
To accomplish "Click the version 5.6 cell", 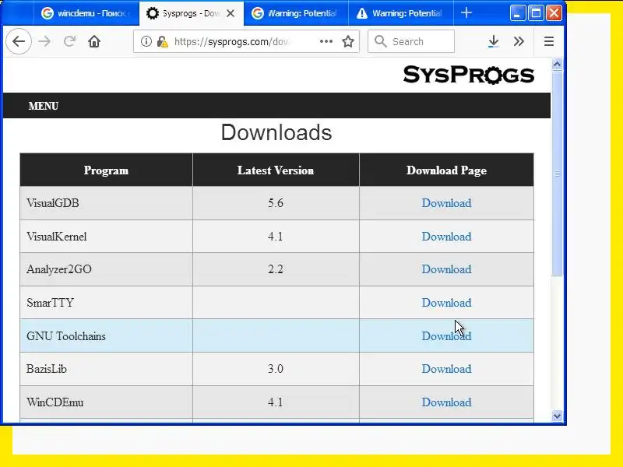I will point(276,203).
